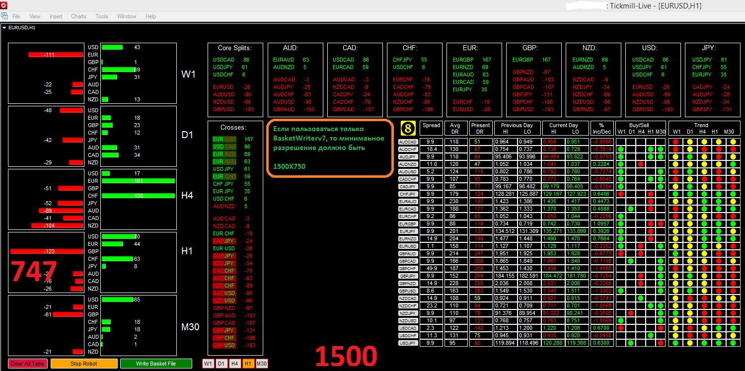Click the AUDCAD pair button in table
Image resolution: width=745 pixels, height=371 pixels.
[x=408, y=142]
